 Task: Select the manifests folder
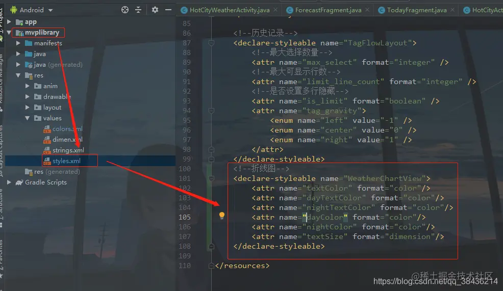tap(48, 43)
